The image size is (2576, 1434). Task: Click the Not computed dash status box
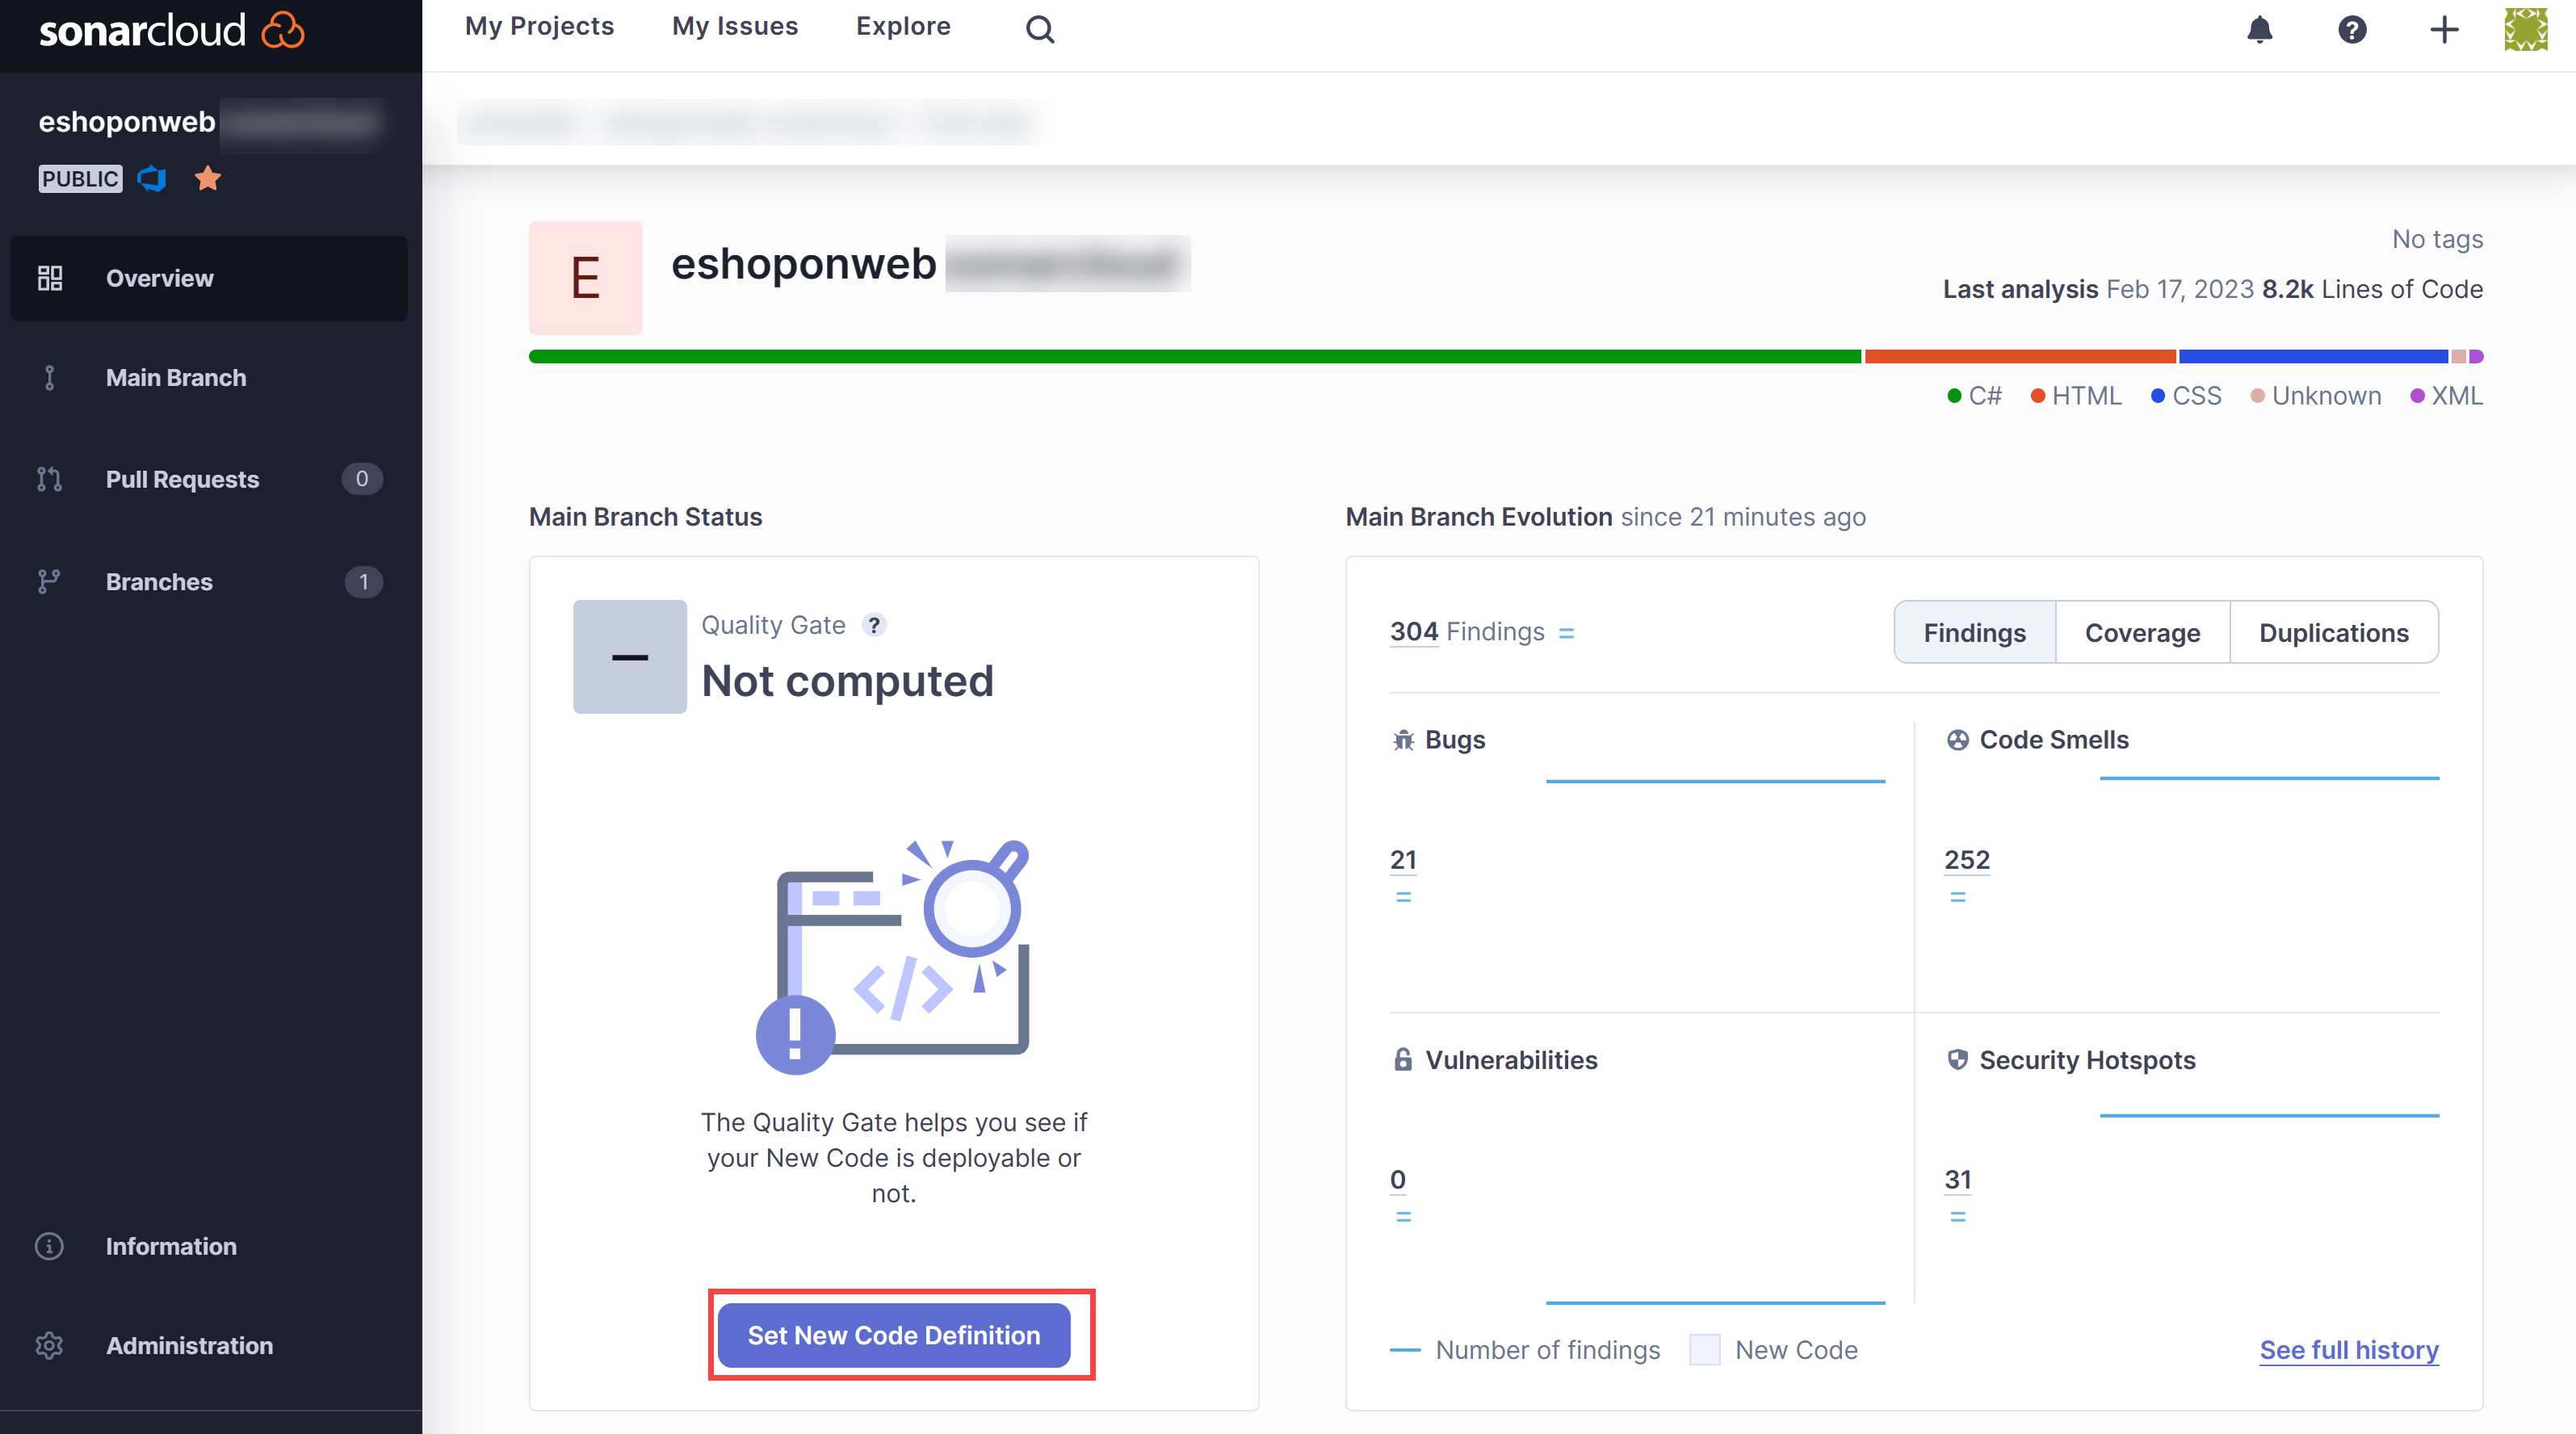point(629,657)
